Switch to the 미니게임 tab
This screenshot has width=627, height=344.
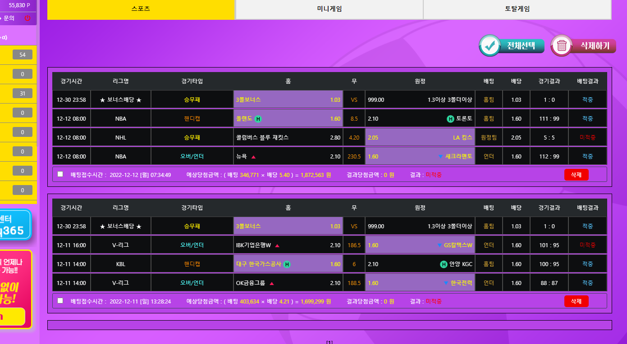pos(329,9)
